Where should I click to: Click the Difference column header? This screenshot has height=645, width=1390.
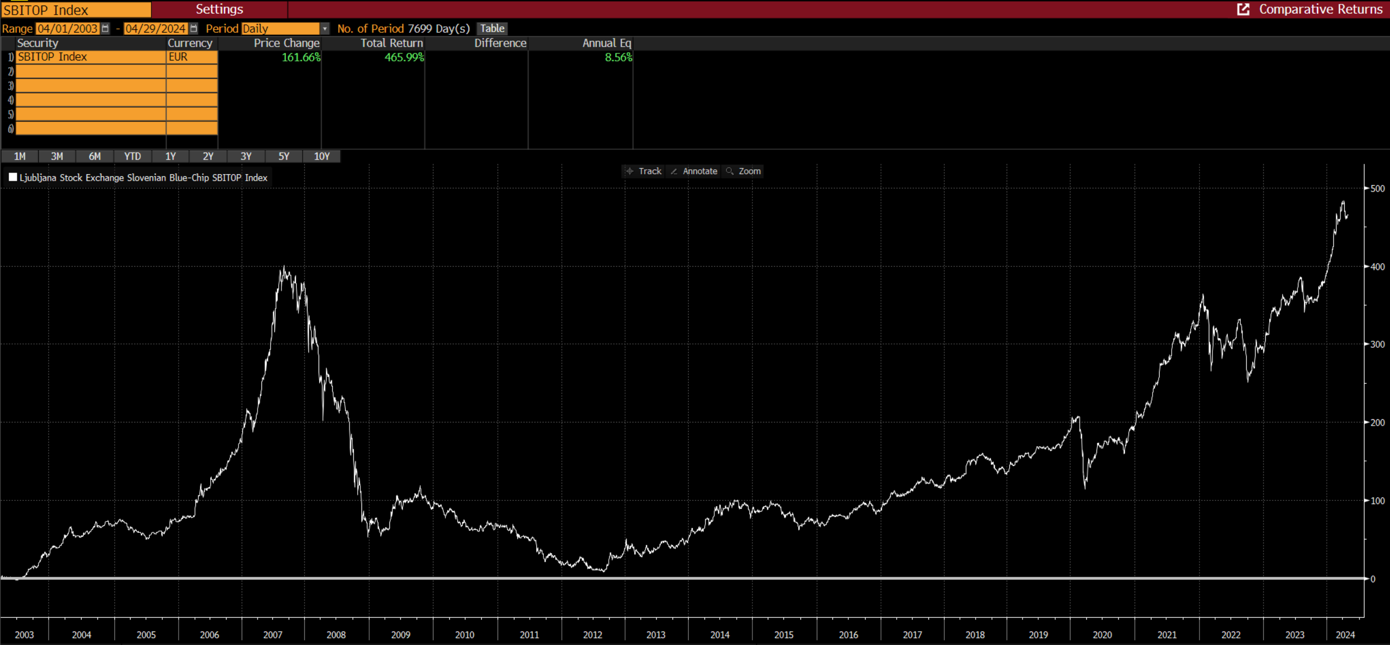500,43
